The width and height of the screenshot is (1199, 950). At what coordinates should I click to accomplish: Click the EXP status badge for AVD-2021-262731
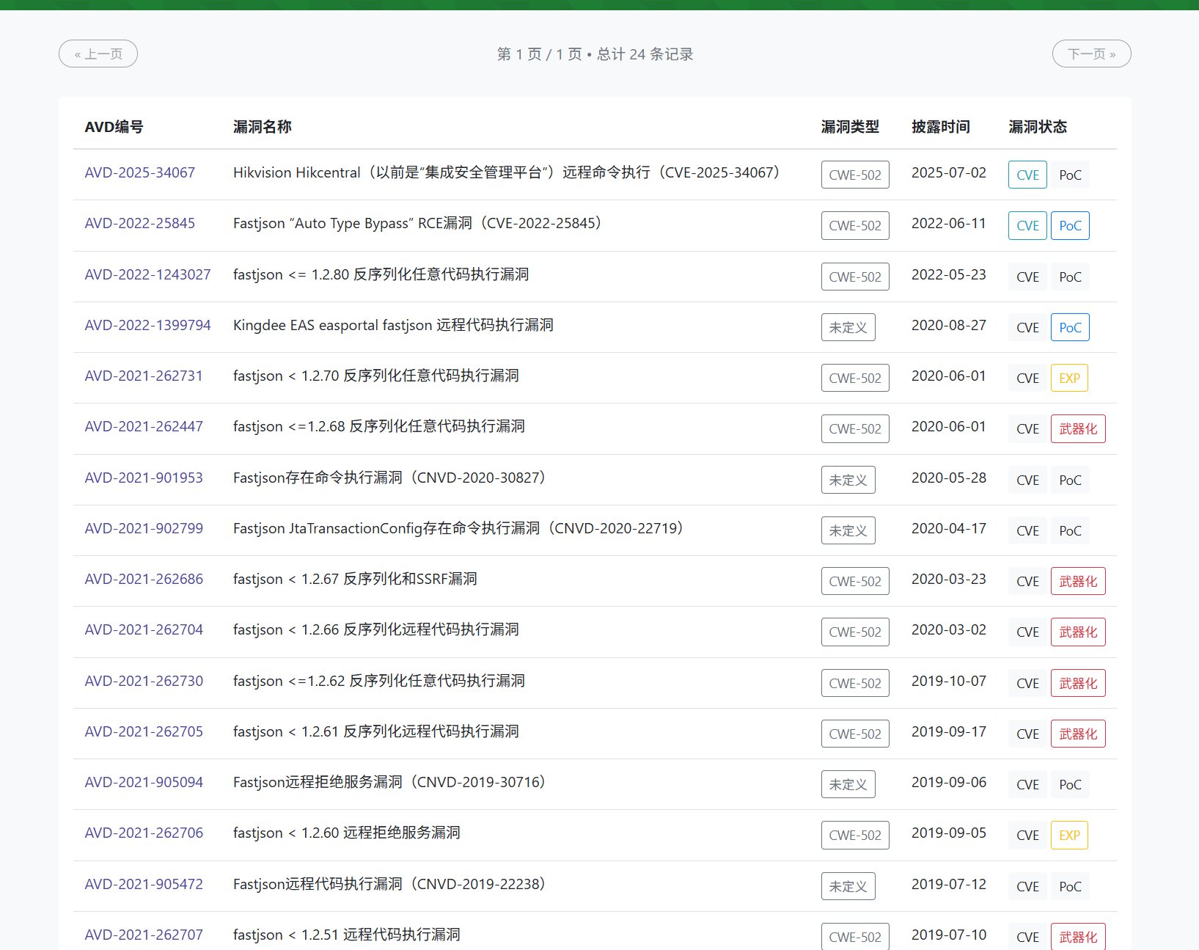click(x=1069, y=378)
